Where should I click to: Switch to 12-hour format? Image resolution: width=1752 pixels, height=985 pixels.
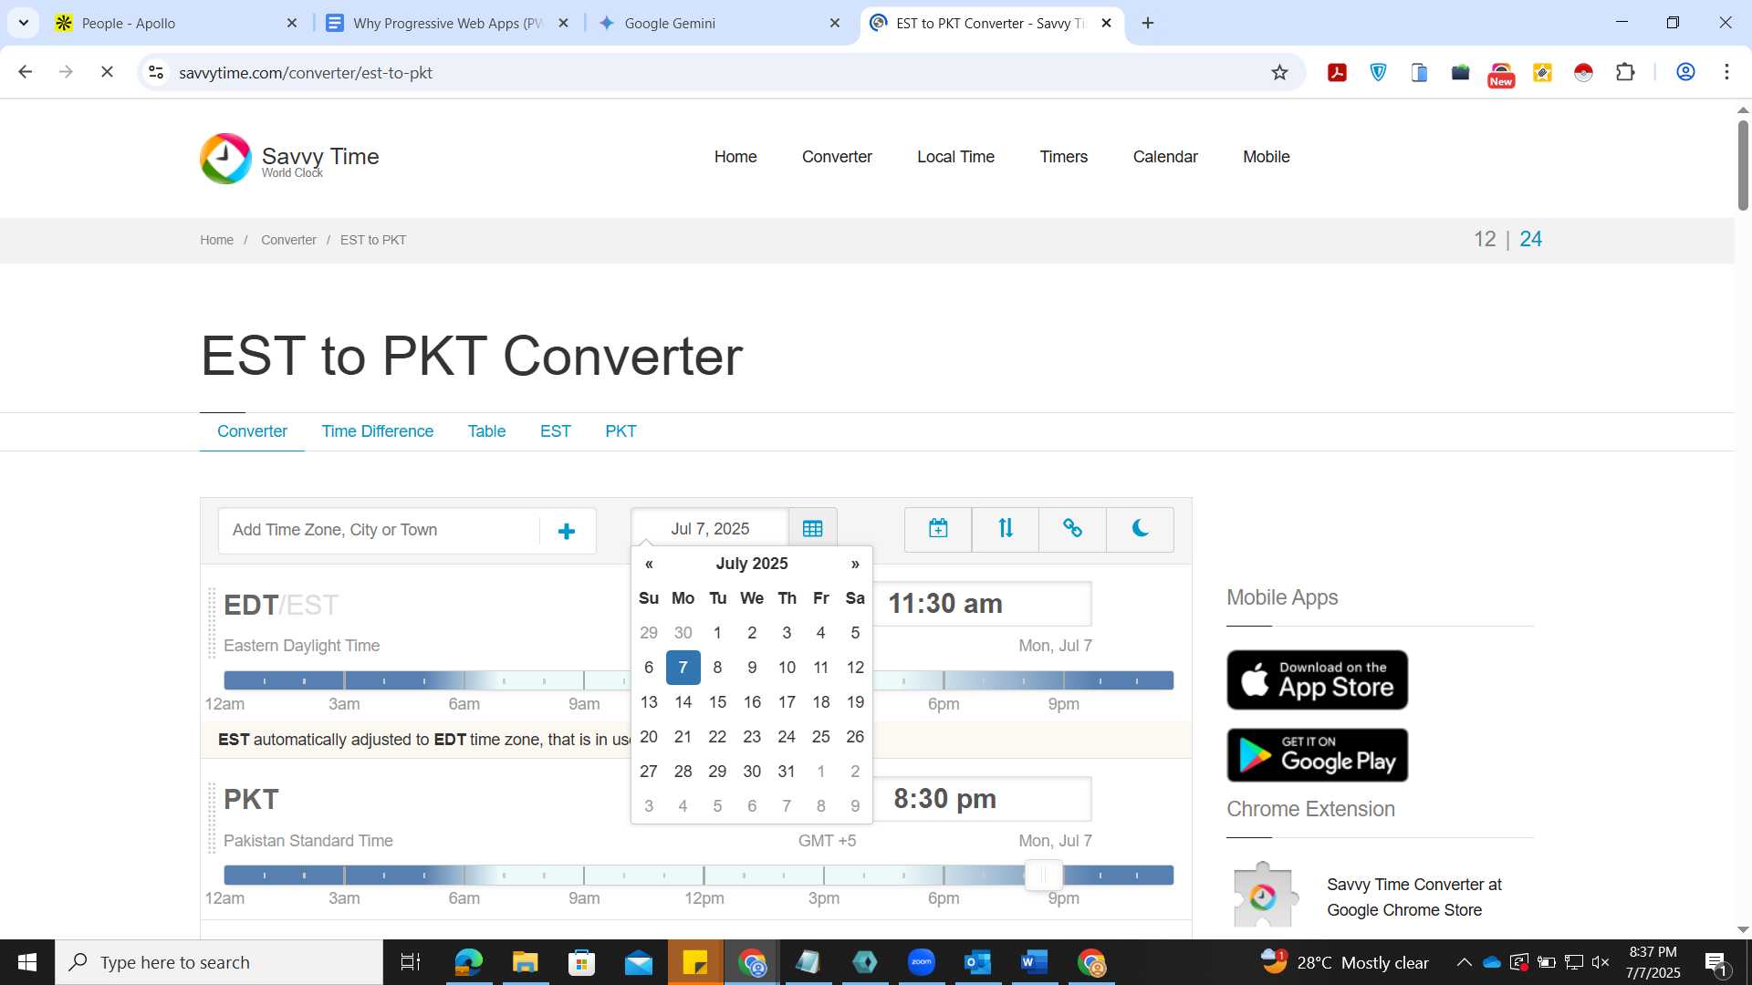(1485, 239)
